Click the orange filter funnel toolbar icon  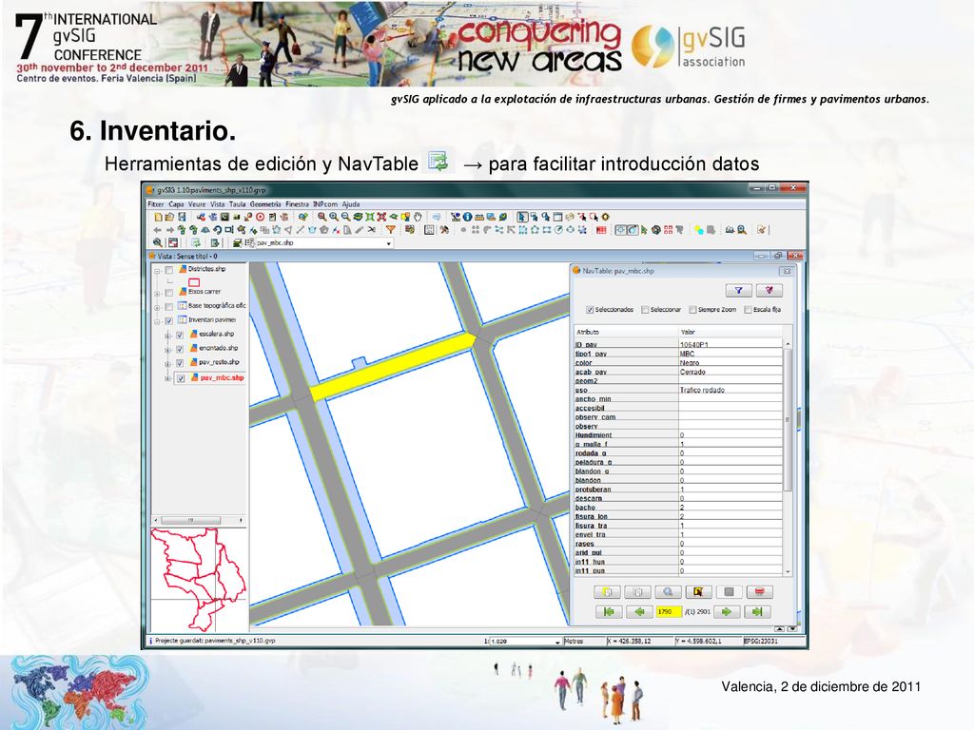click(x=391, y=230)
